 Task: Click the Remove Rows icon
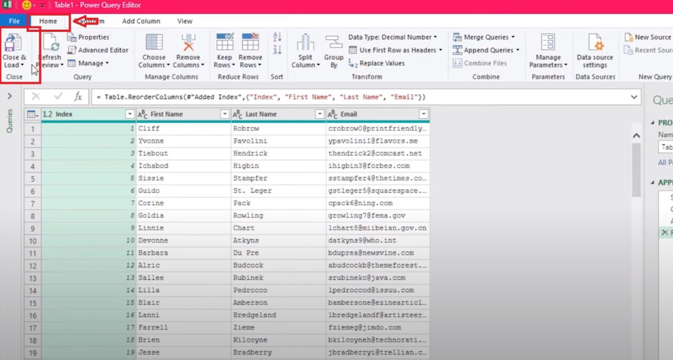point(250,43)
